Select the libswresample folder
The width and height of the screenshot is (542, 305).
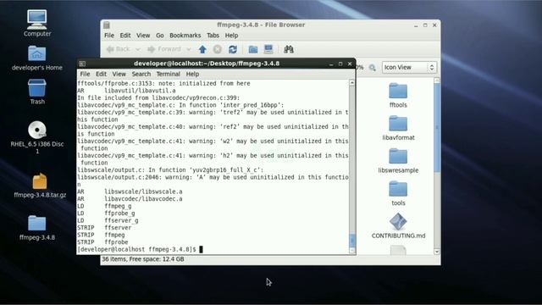[x=398, y=161]
